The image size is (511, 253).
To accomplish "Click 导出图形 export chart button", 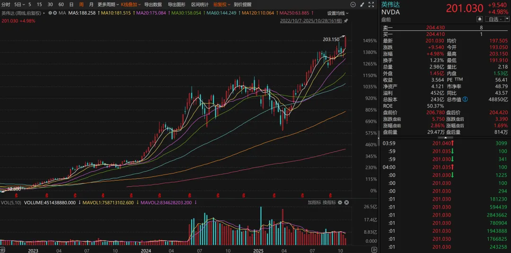I will pos(176,5).
